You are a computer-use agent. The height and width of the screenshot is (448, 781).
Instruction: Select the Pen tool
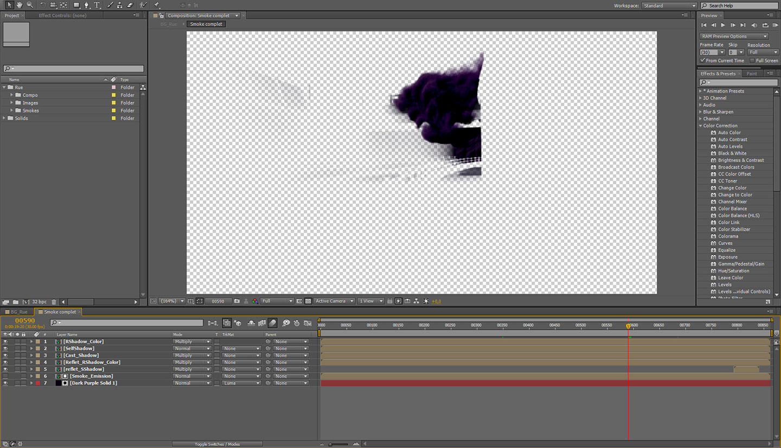pos(87,5)
